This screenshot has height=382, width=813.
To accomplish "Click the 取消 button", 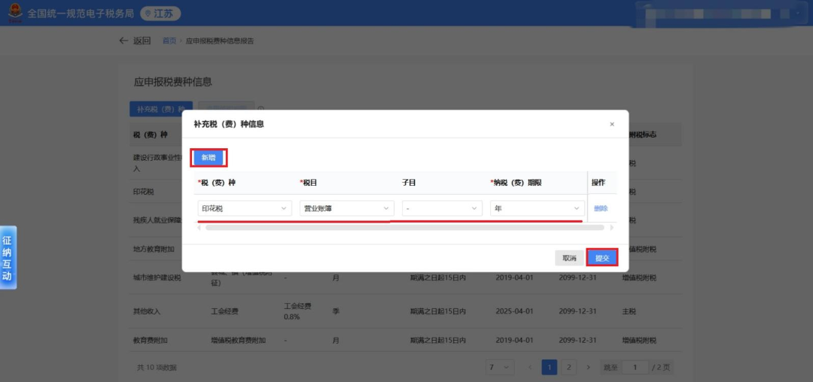I will (x=569, y=258).
